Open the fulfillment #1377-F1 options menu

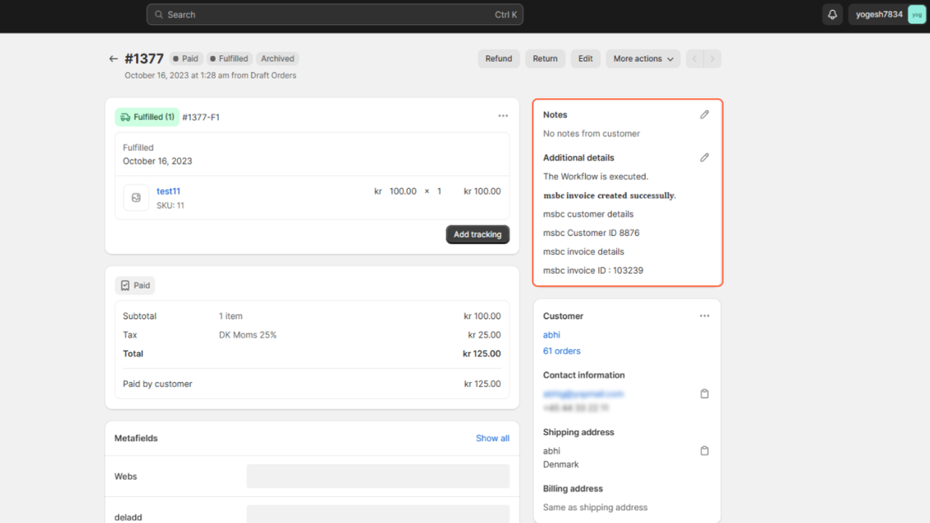[x=504, y=116]
